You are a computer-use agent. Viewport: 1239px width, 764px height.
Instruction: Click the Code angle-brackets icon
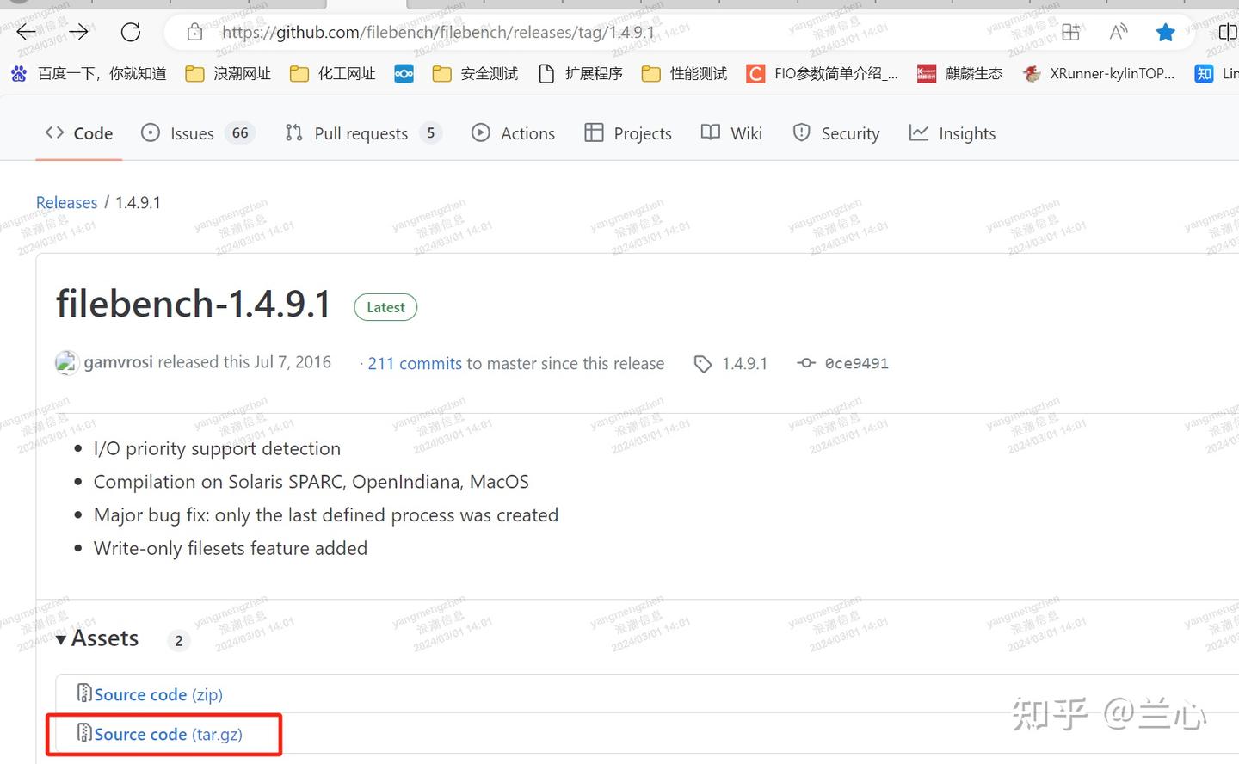[53, 132]
